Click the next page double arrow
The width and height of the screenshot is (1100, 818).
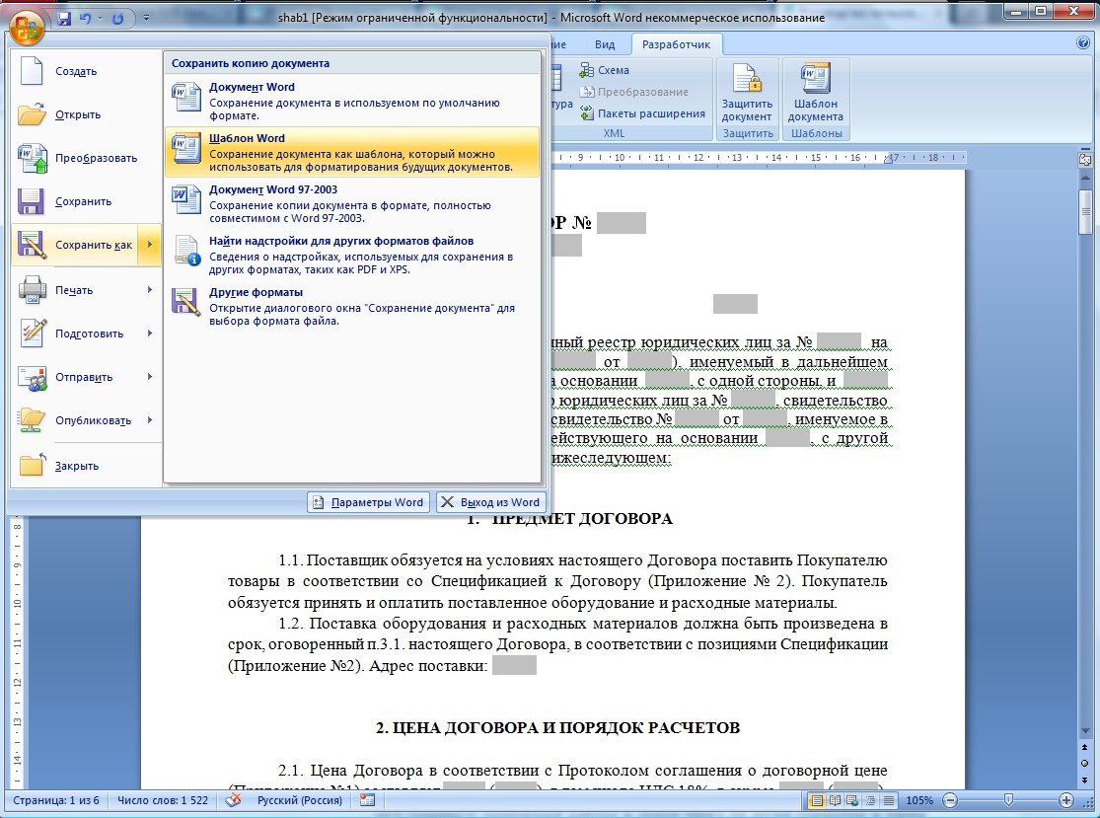(x=1084, y=780)
